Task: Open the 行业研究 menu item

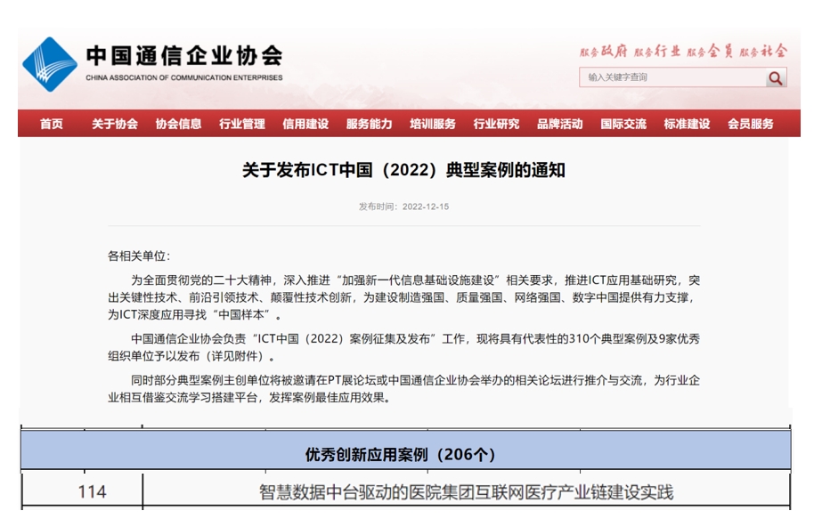Action: pyautogui.click(x=496, y=124)
